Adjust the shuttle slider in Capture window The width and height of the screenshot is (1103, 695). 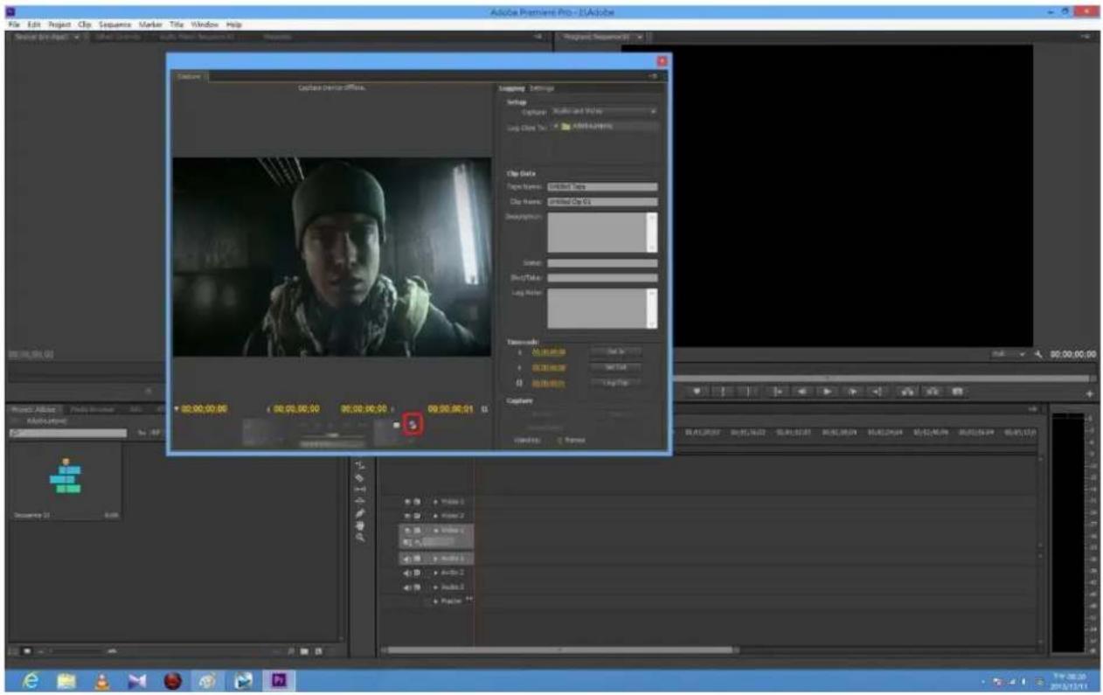(331, 434)
